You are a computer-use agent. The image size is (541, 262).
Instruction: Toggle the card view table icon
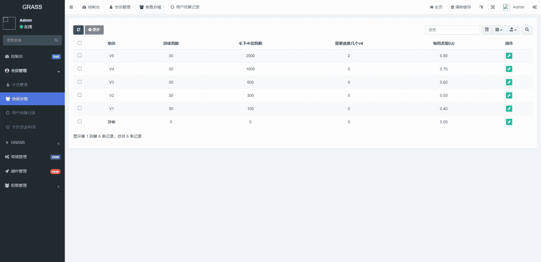[x=487, y=30]
